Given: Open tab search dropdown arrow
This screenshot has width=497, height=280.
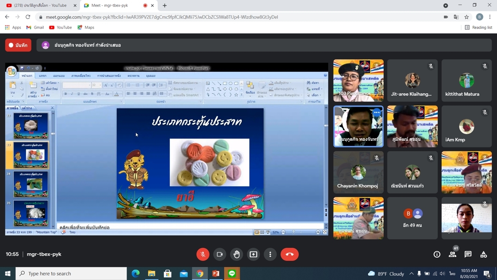Looking at the screenshot, I should click(x=446, y=5).
